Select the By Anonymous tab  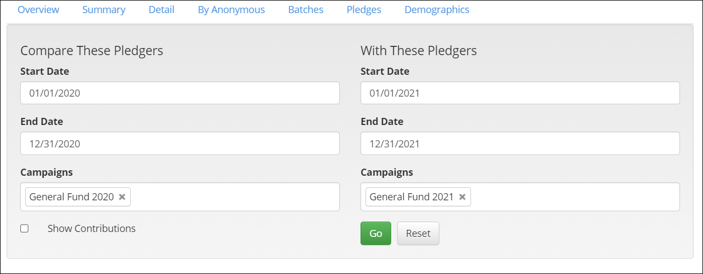(231, 10)
